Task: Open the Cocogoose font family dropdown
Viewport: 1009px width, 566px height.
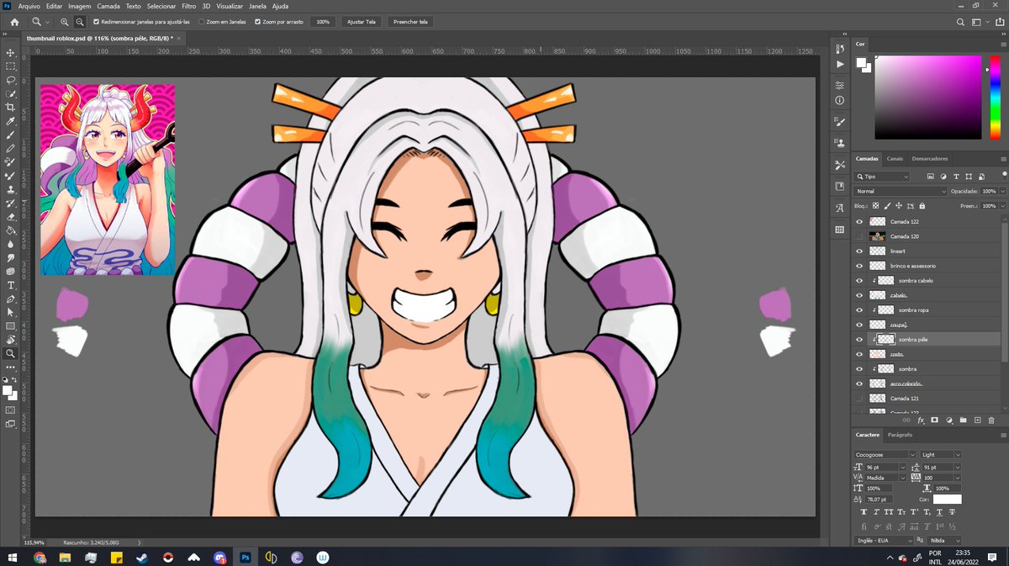Action: (885, 454)
